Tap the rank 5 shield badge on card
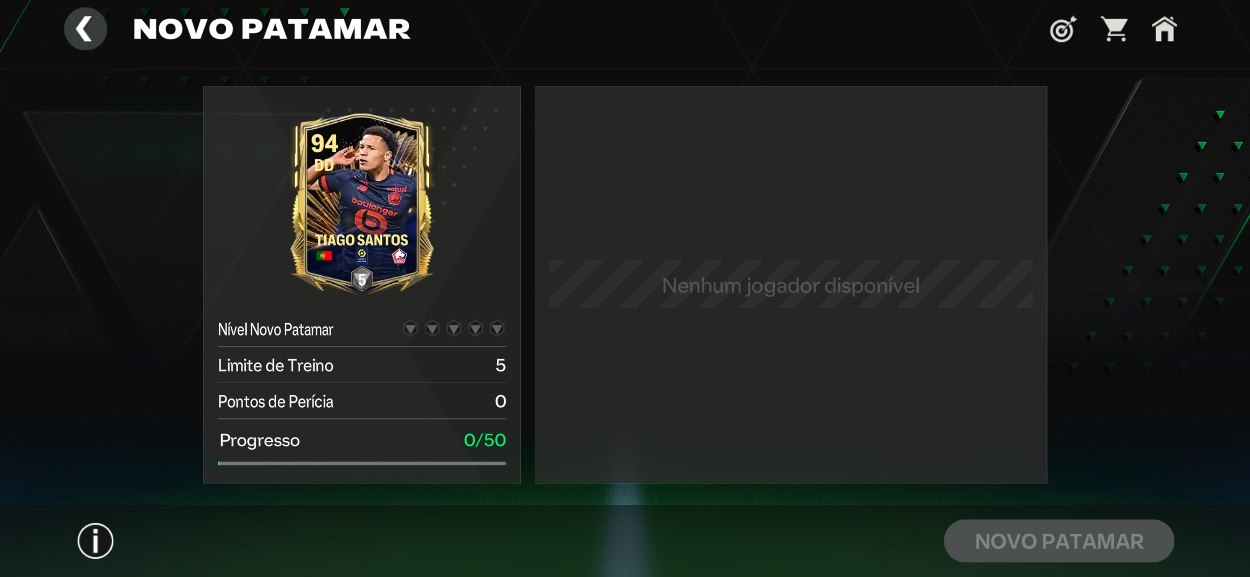 click(362, 279)
